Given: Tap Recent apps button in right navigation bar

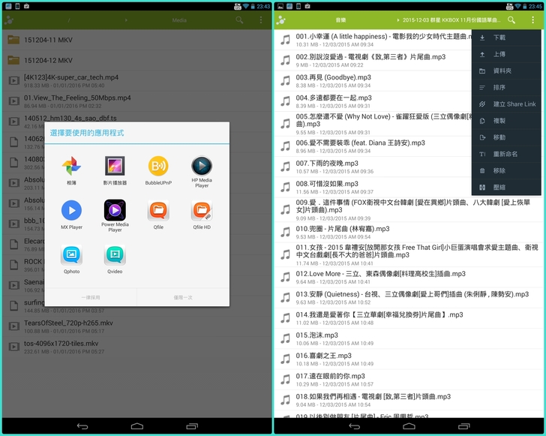Looking at the screenshot, I should point(463,426).
